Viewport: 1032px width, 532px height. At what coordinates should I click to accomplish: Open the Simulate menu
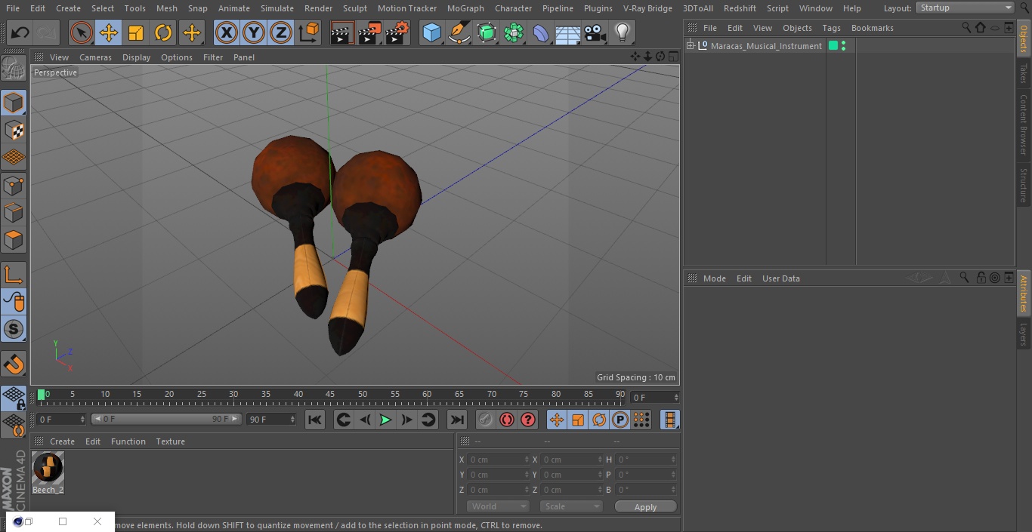[x=277, y=8]
